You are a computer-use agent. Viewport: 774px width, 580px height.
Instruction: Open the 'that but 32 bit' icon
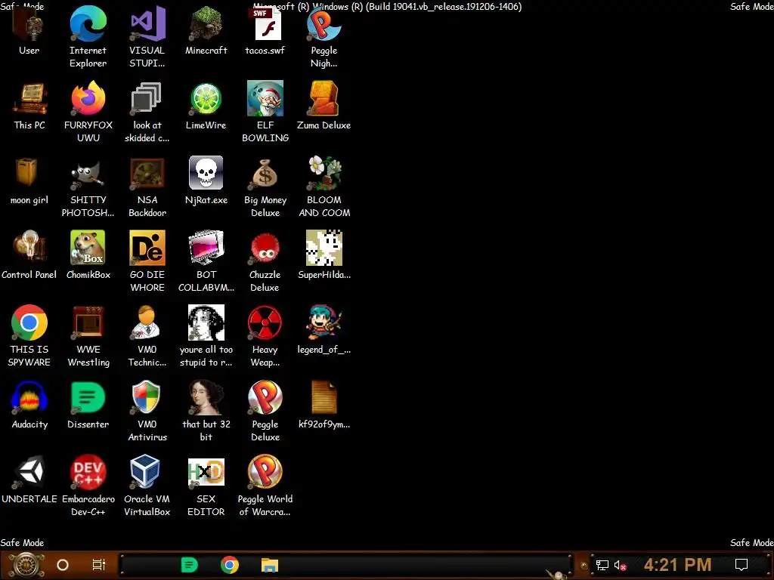pyautogui.click(x=206, y=397)
